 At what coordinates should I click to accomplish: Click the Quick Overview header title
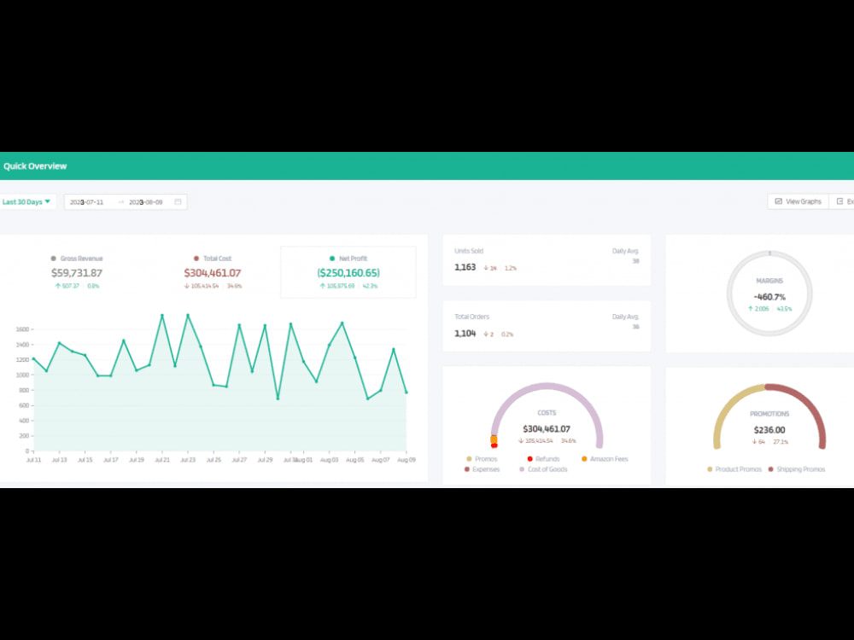pyautogui.click(x=35, y=166)
